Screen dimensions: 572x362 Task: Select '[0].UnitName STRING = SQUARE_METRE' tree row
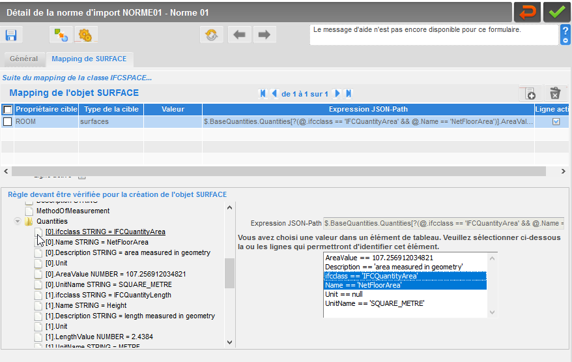coord(108,284)
